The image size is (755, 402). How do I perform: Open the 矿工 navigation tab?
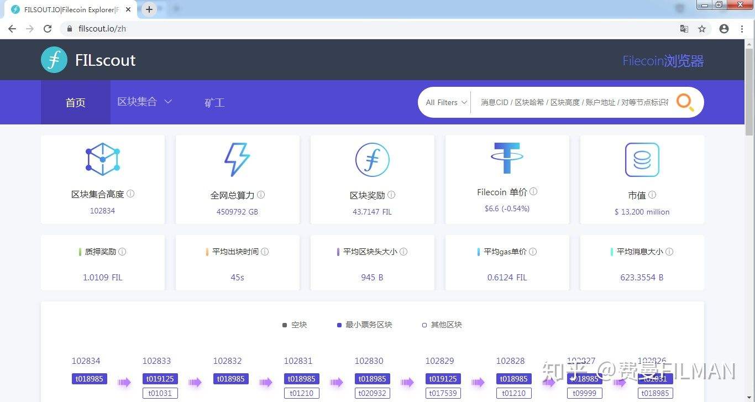pos(214,102)
